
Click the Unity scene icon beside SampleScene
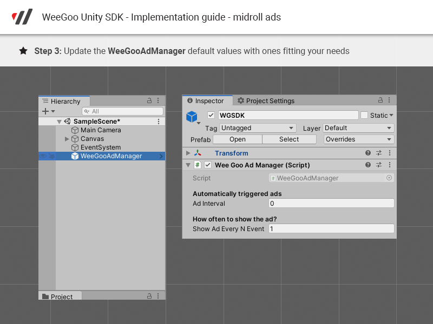[x=67, y=121]
